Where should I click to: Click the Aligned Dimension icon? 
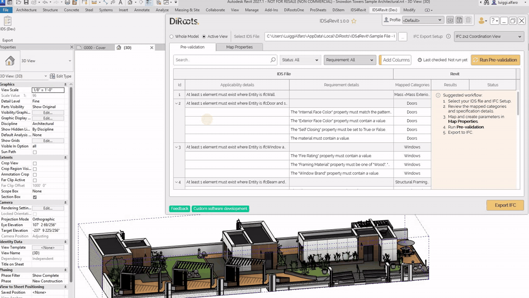coord(106,3)
